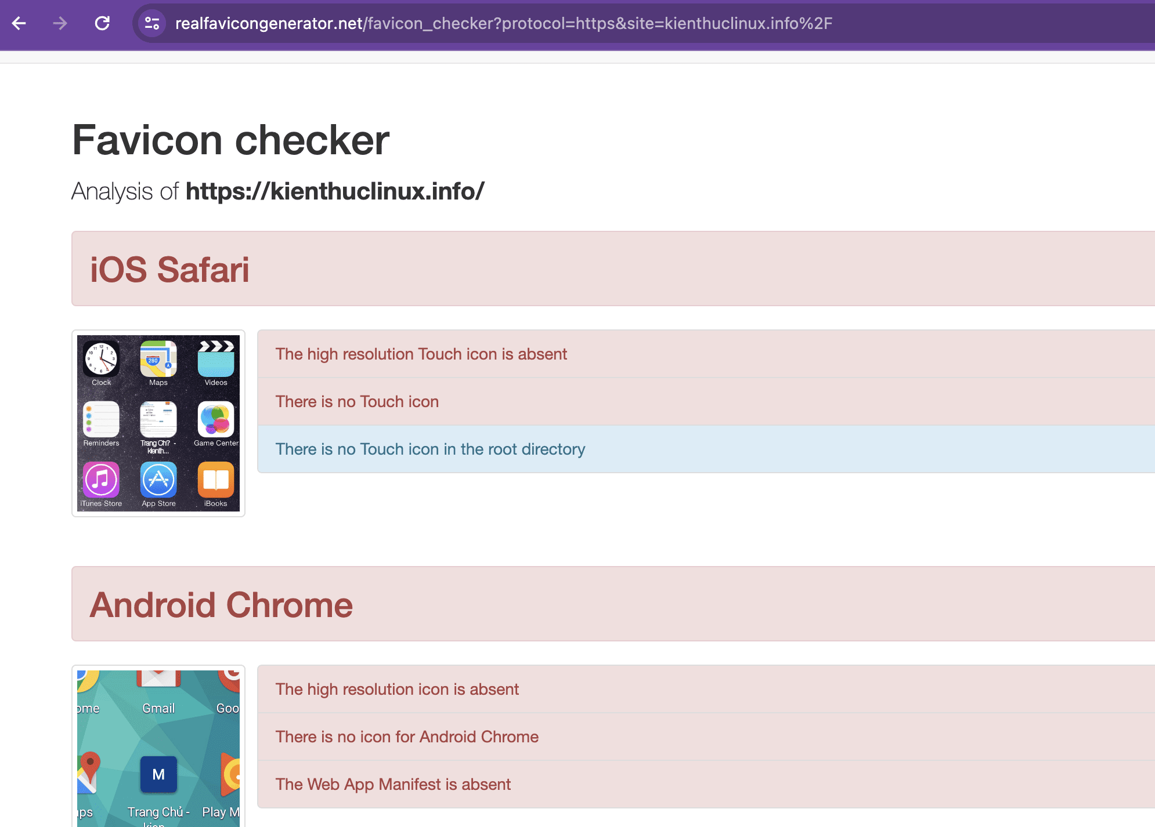Screen dimensions: 1155x827
Task: Click the Reminders app icon
Action: click(101, 419)
